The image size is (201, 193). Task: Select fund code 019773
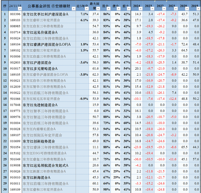[15, 111]
